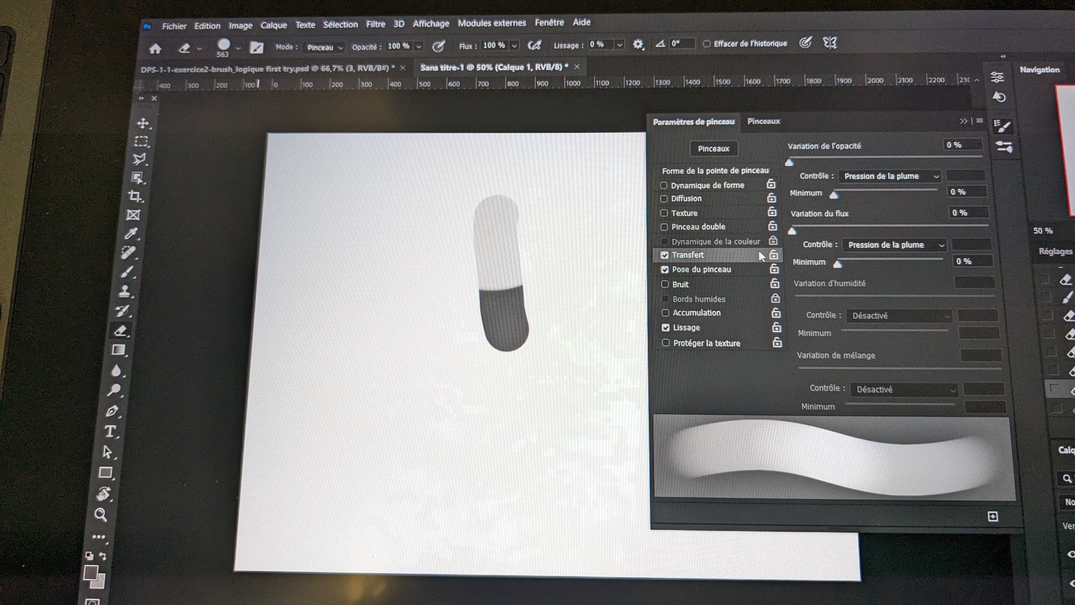The image size is (1075, 605).
Task: Select the Crop tool
Action: 135,196
